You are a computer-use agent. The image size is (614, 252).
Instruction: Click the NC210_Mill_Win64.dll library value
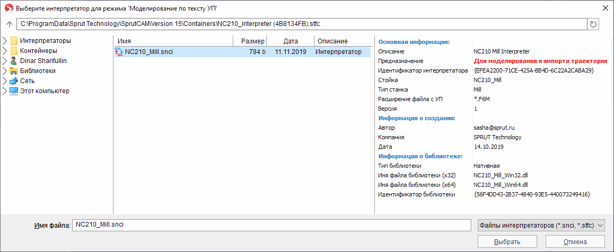(501, 185)
